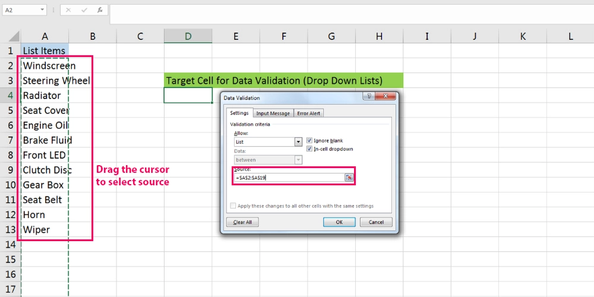Click the formula bar input area
594x297 pixels.
[352, 14]
